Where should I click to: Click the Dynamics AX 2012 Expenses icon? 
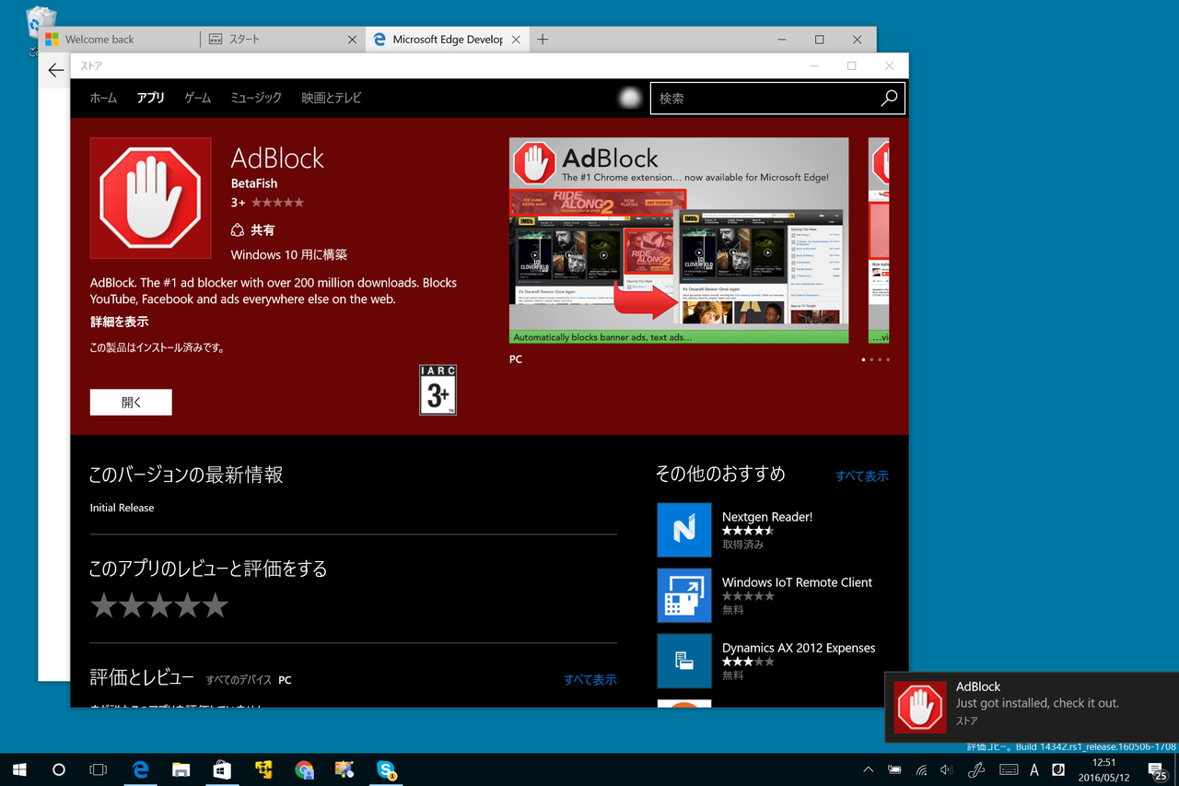point(683,661)
